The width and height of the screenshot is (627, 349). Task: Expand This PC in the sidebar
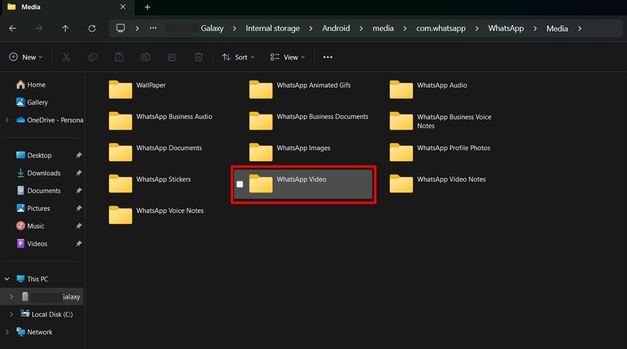tap(6, 279)
